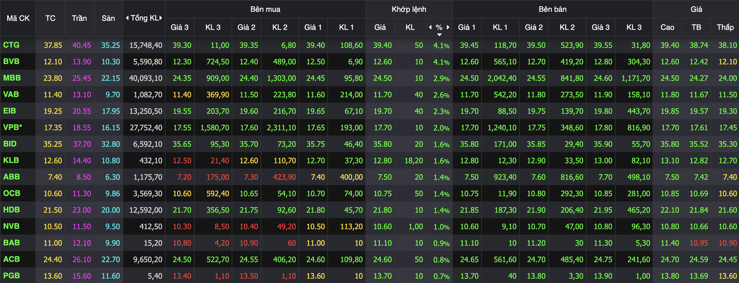Click right arrow beside % column header
Screen dimensions: 739x283
448,27
